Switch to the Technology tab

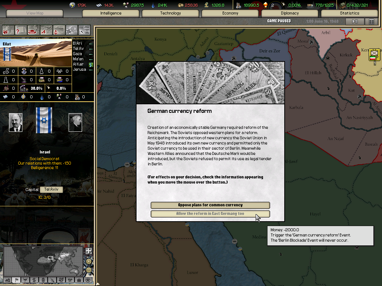point(170,13)
